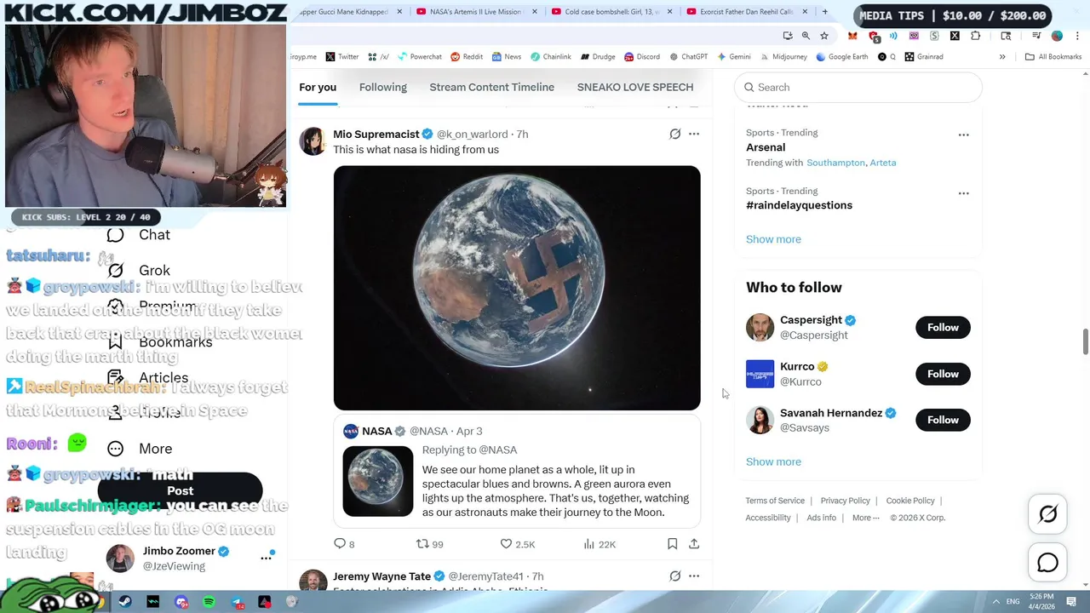The image size is (1090, 613).
Task: Open the Southampton trending link
Action: (835, 163)
